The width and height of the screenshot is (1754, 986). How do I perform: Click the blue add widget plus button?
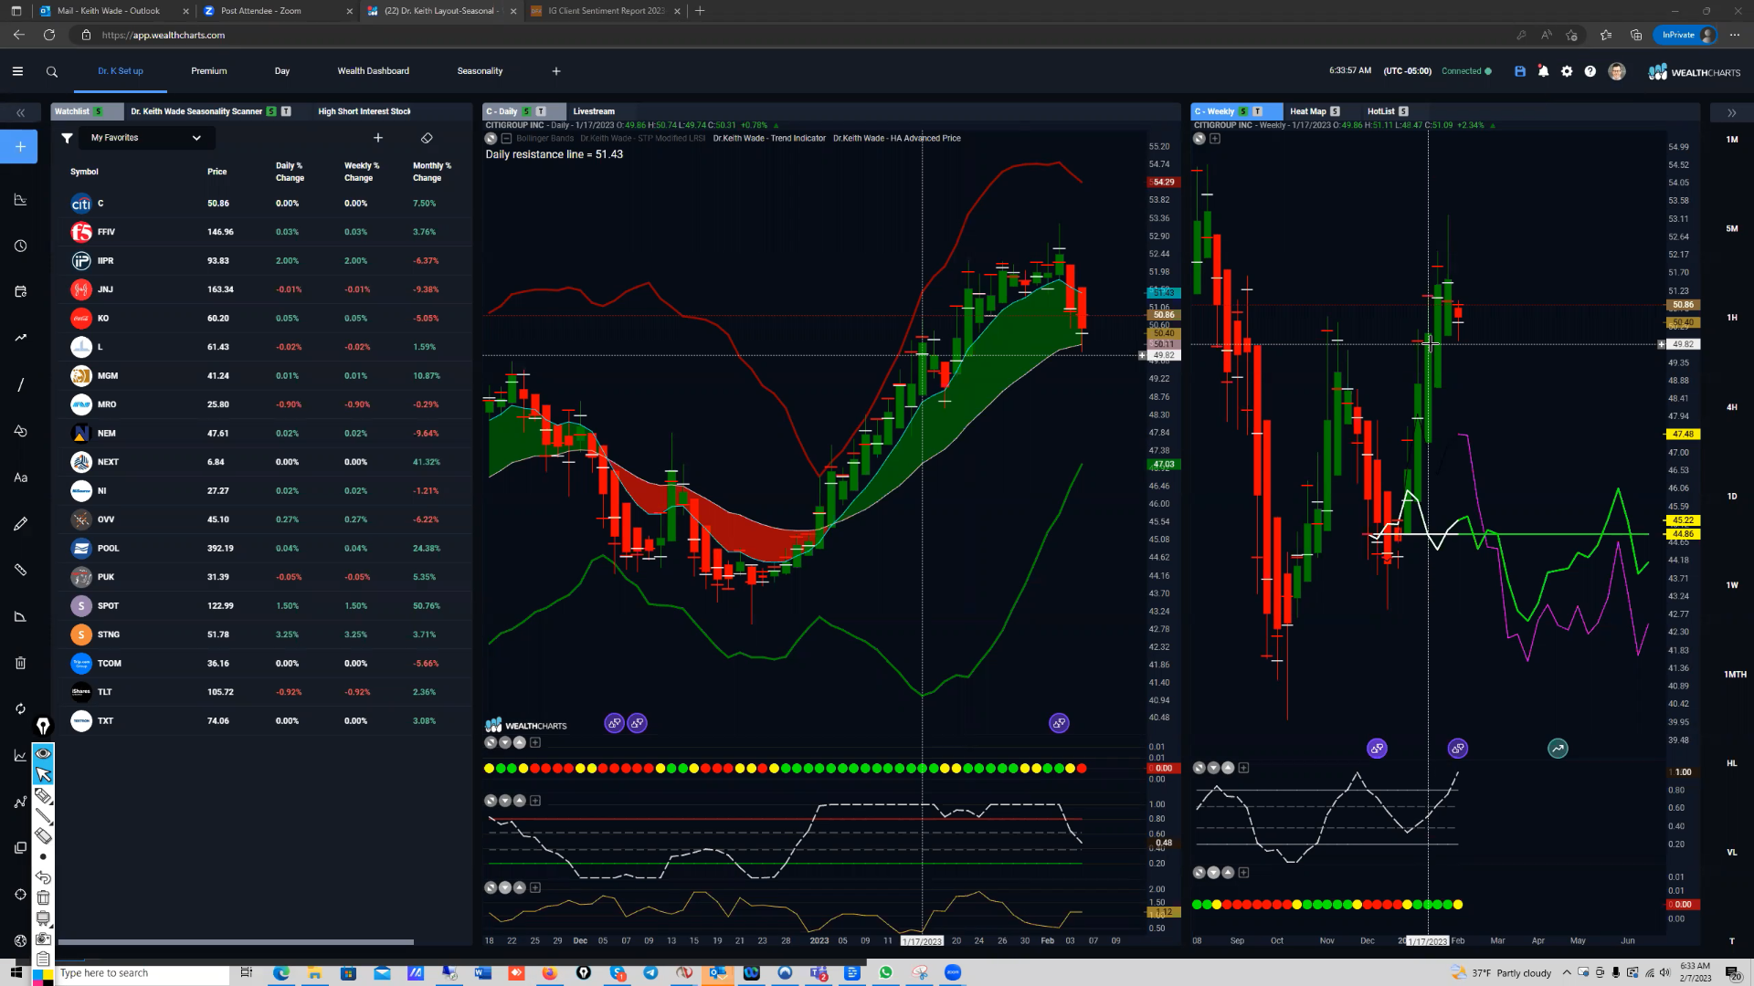click(20, 146)
